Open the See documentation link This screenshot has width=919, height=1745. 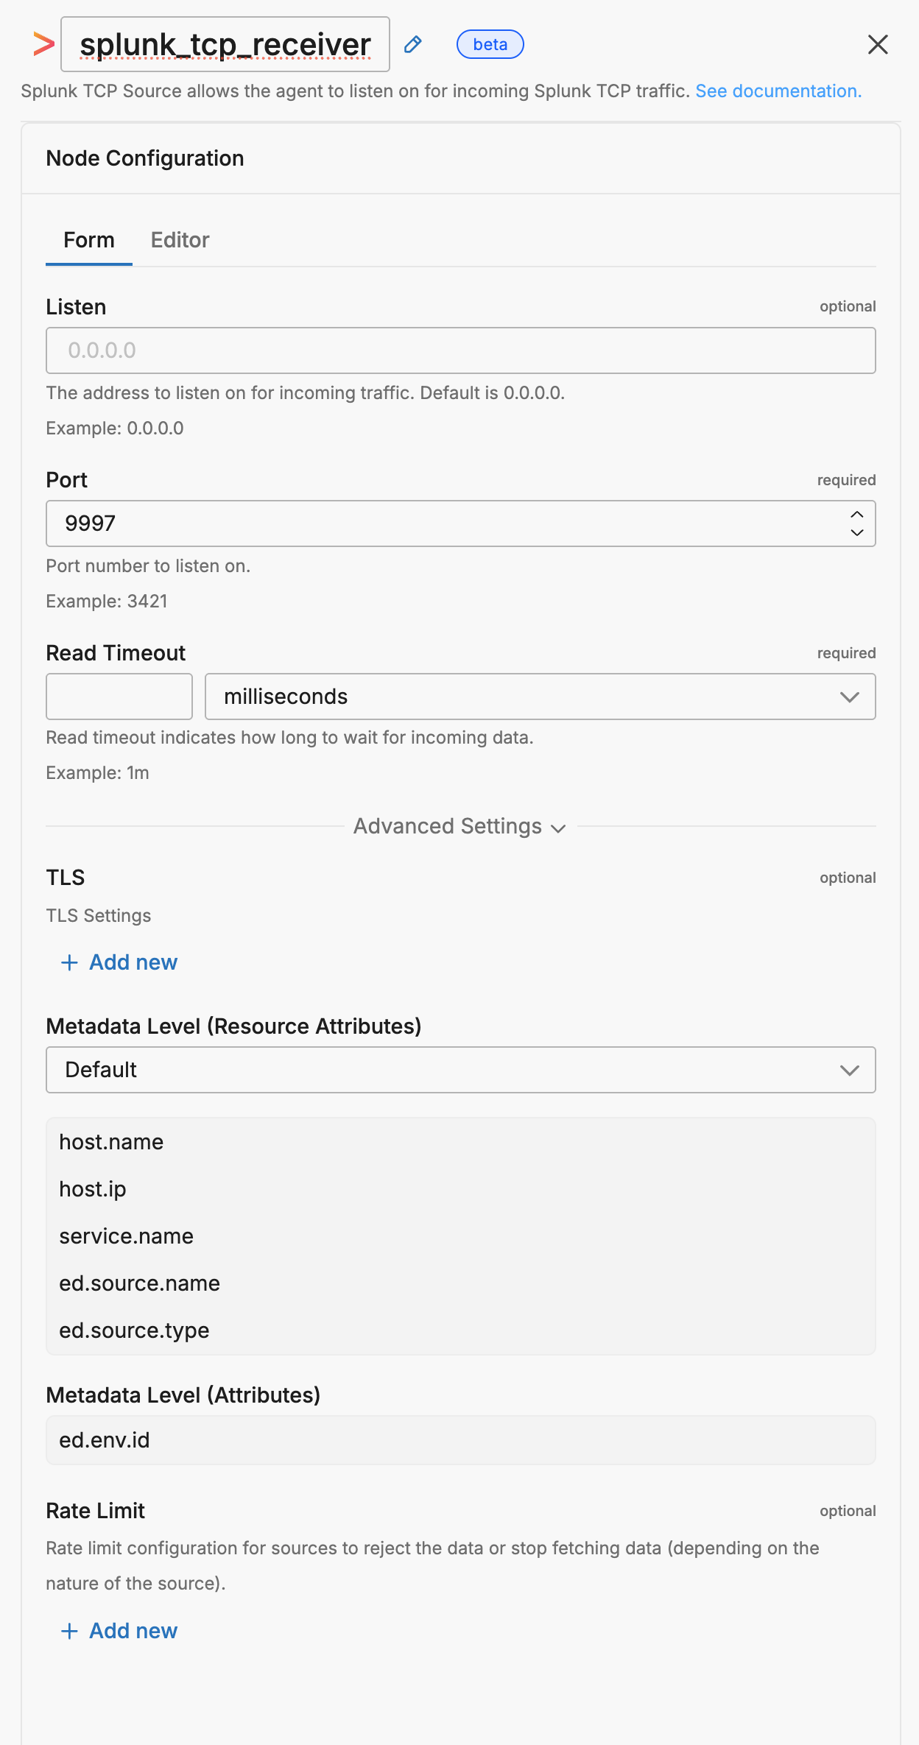(778, 91)
